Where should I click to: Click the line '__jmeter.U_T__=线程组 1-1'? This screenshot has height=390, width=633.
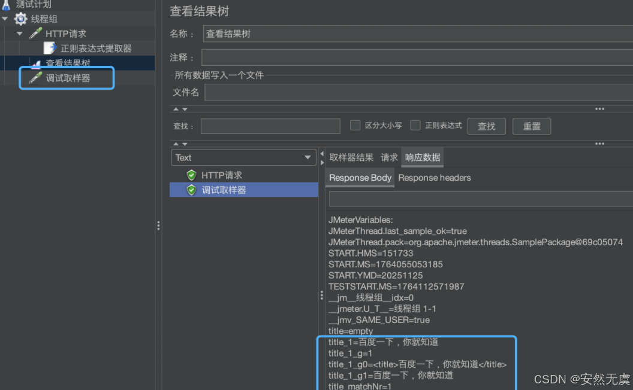click(x=382, y=309)
